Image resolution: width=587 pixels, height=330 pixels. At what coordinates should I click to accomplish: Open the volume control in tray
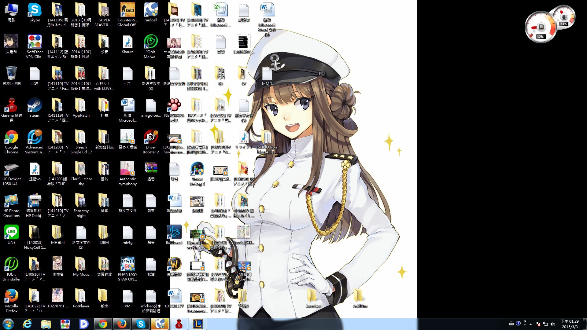pyautogui.click(x=553, y=324)
